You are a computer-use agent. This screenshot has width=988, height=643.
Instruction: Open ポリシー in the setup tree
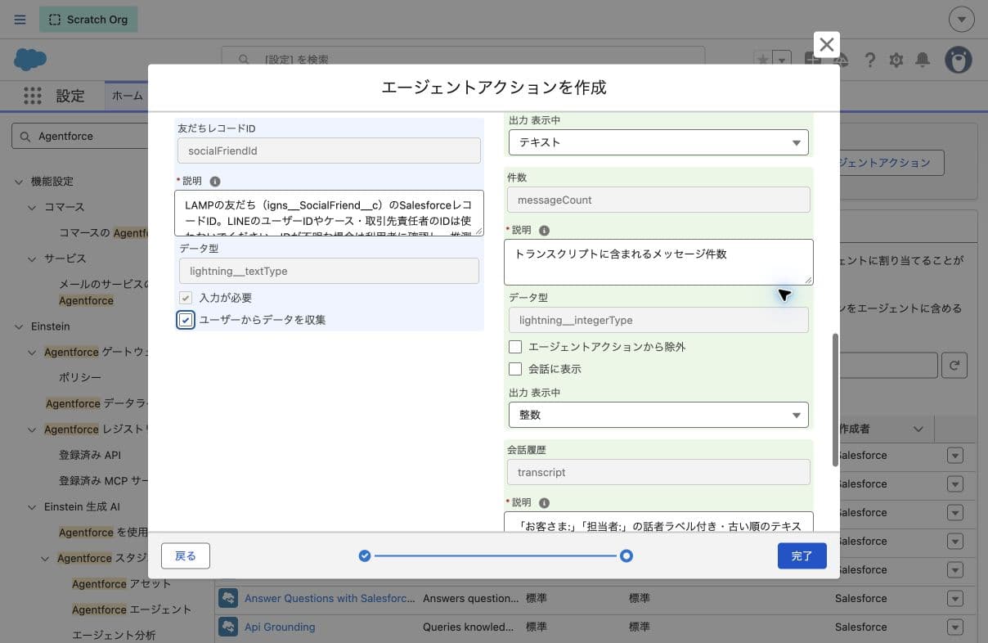point(80,377)
